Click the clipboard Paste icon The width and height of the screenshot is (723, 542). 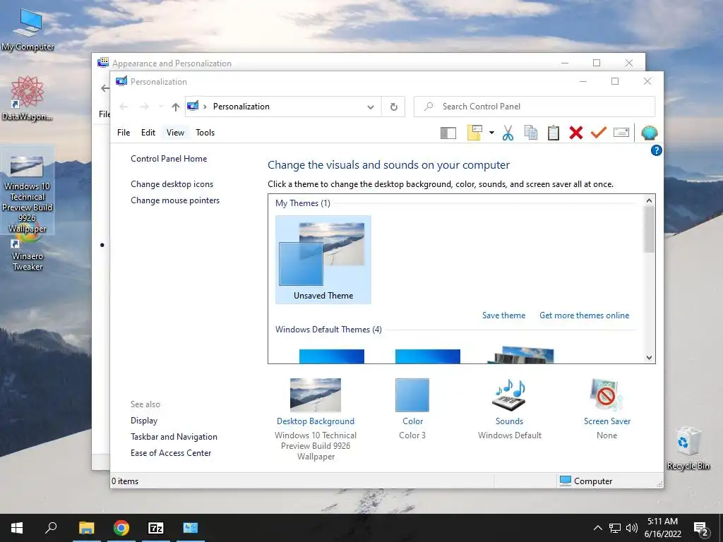coord(554,133)
